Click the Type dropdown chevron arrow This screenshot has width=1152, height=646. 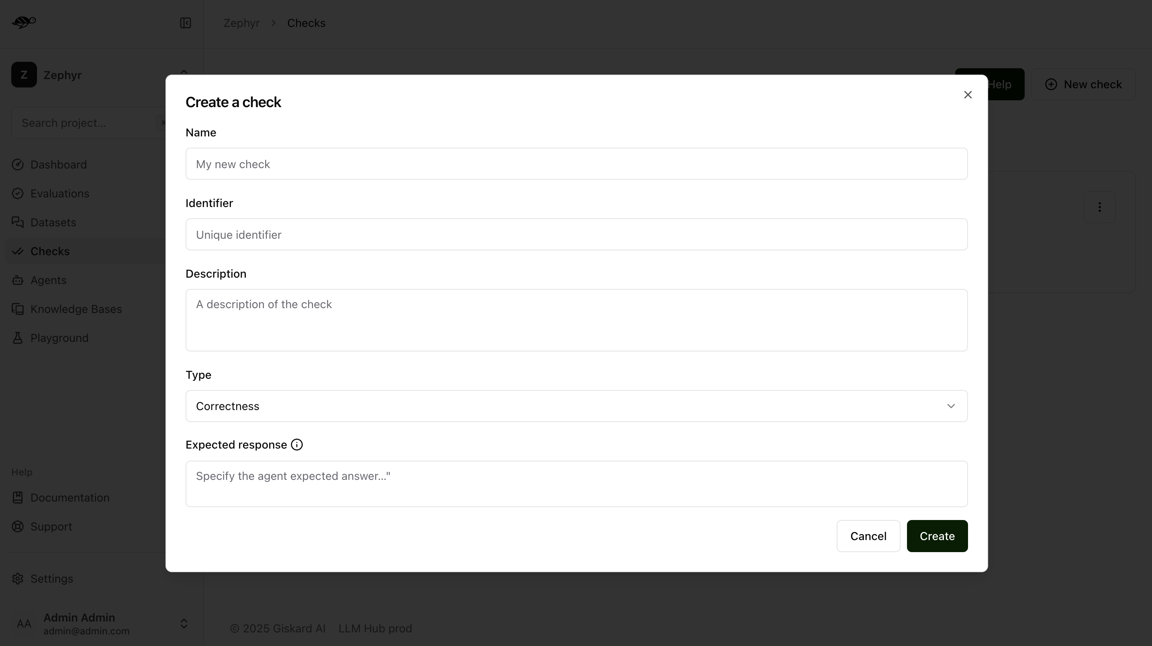tap(951, 406)
